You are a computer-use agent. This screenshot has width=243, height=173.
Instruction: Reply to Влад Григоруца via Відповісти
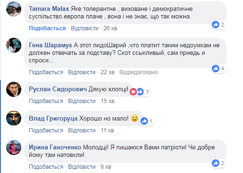[x=82, y=130]
